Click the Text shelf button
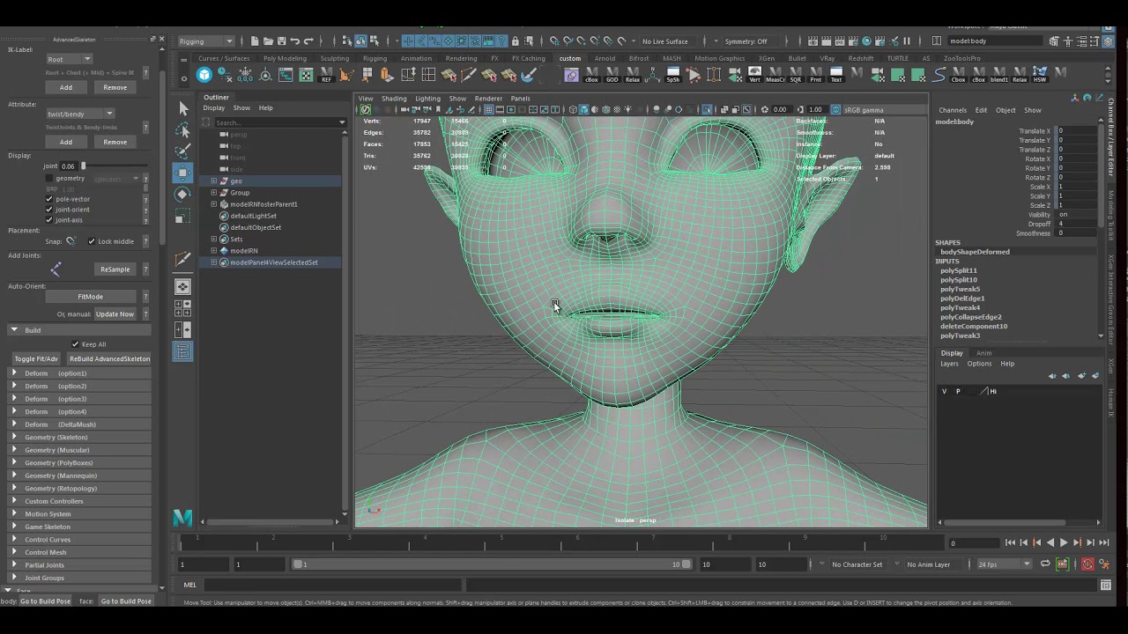 (835, 75)
